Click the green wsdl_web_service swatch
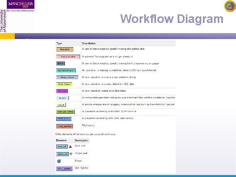Image resolution: width=236 pixels, height=177 pixels. point(66,112)
